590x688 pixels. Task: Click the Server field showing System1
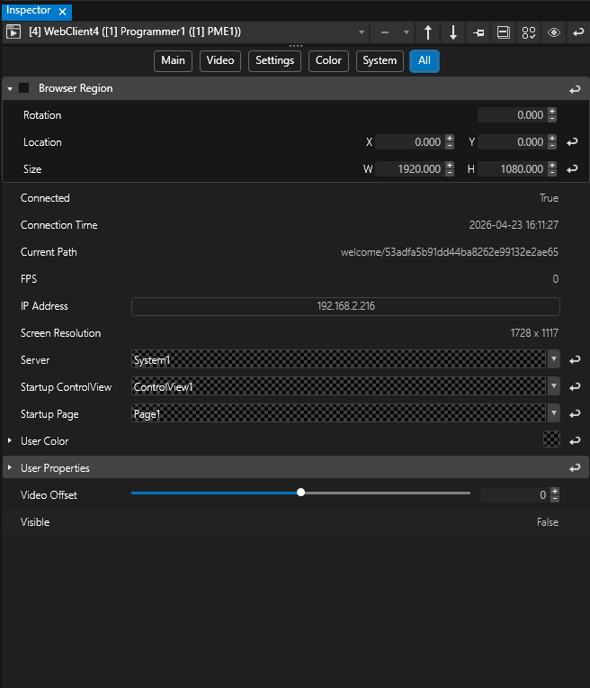pos(339,359)
